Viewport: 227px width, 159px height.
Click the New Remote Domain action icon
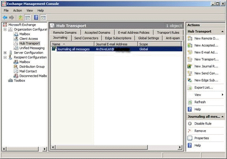tap(190, 38)
